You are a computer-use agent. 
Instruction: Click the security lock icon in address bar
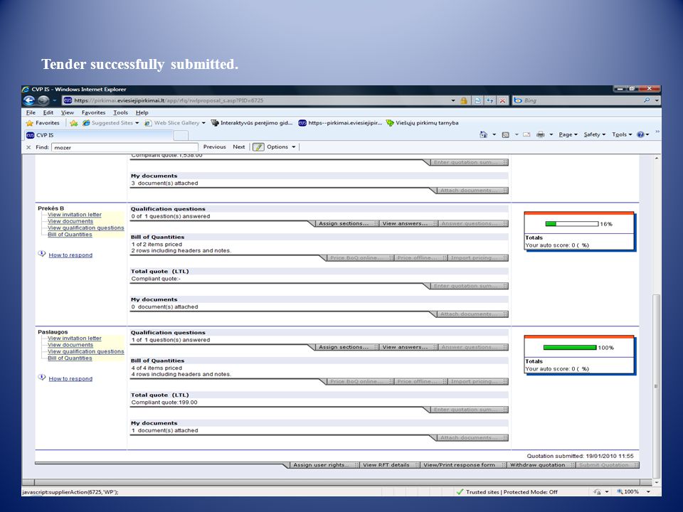(x=464, y=100)
